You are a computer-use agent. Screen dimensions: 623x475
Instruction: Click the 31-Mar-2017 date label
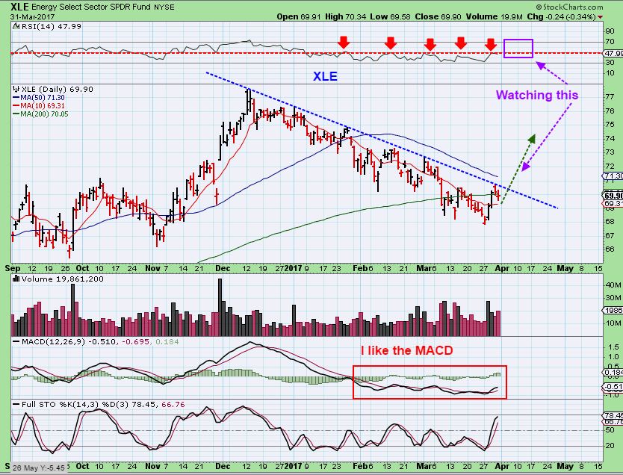click(x=33, y=16)
